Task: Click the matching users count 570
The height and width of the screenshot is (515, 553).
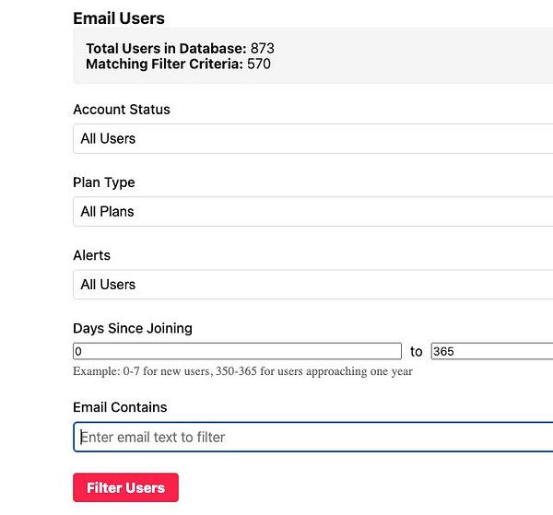Action: pos(259,64)
